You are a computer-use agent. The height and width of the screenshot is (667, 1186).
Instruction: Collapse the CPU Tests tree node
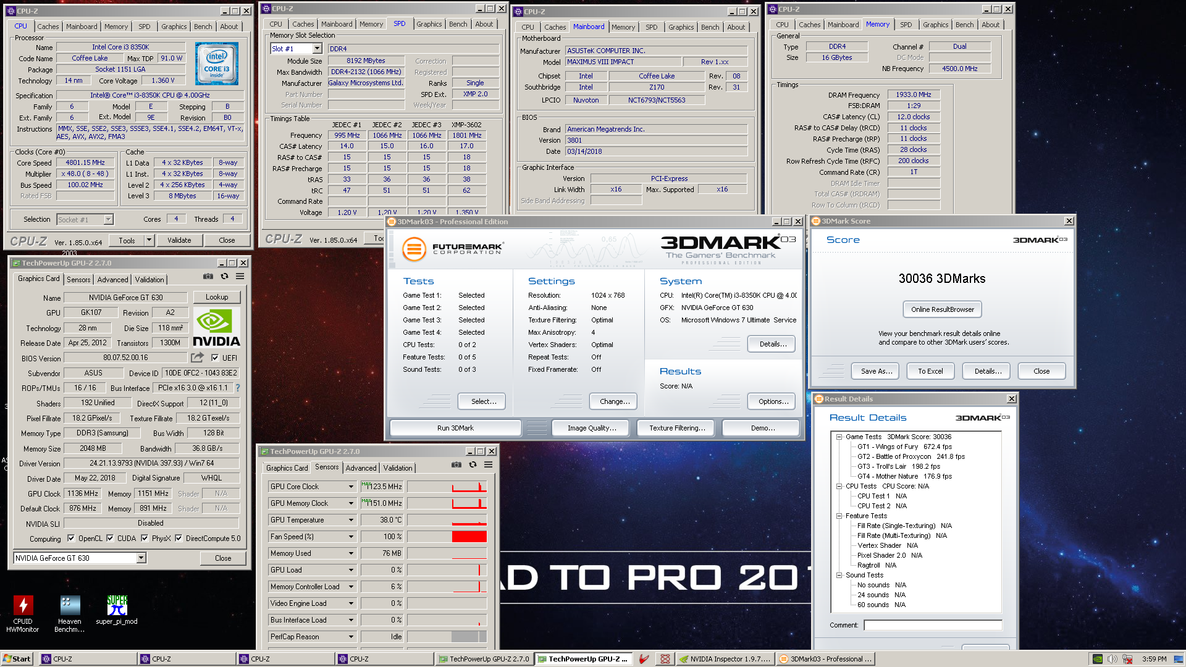click(839, 486)
